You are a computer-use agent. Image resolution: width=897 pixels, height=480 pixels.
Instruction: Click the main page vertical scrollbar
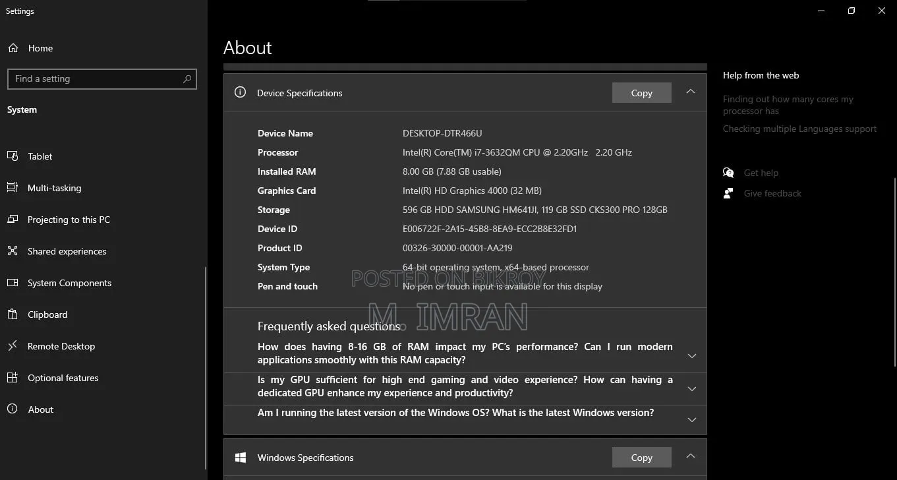pyautogui.click(x=894, y=272)
